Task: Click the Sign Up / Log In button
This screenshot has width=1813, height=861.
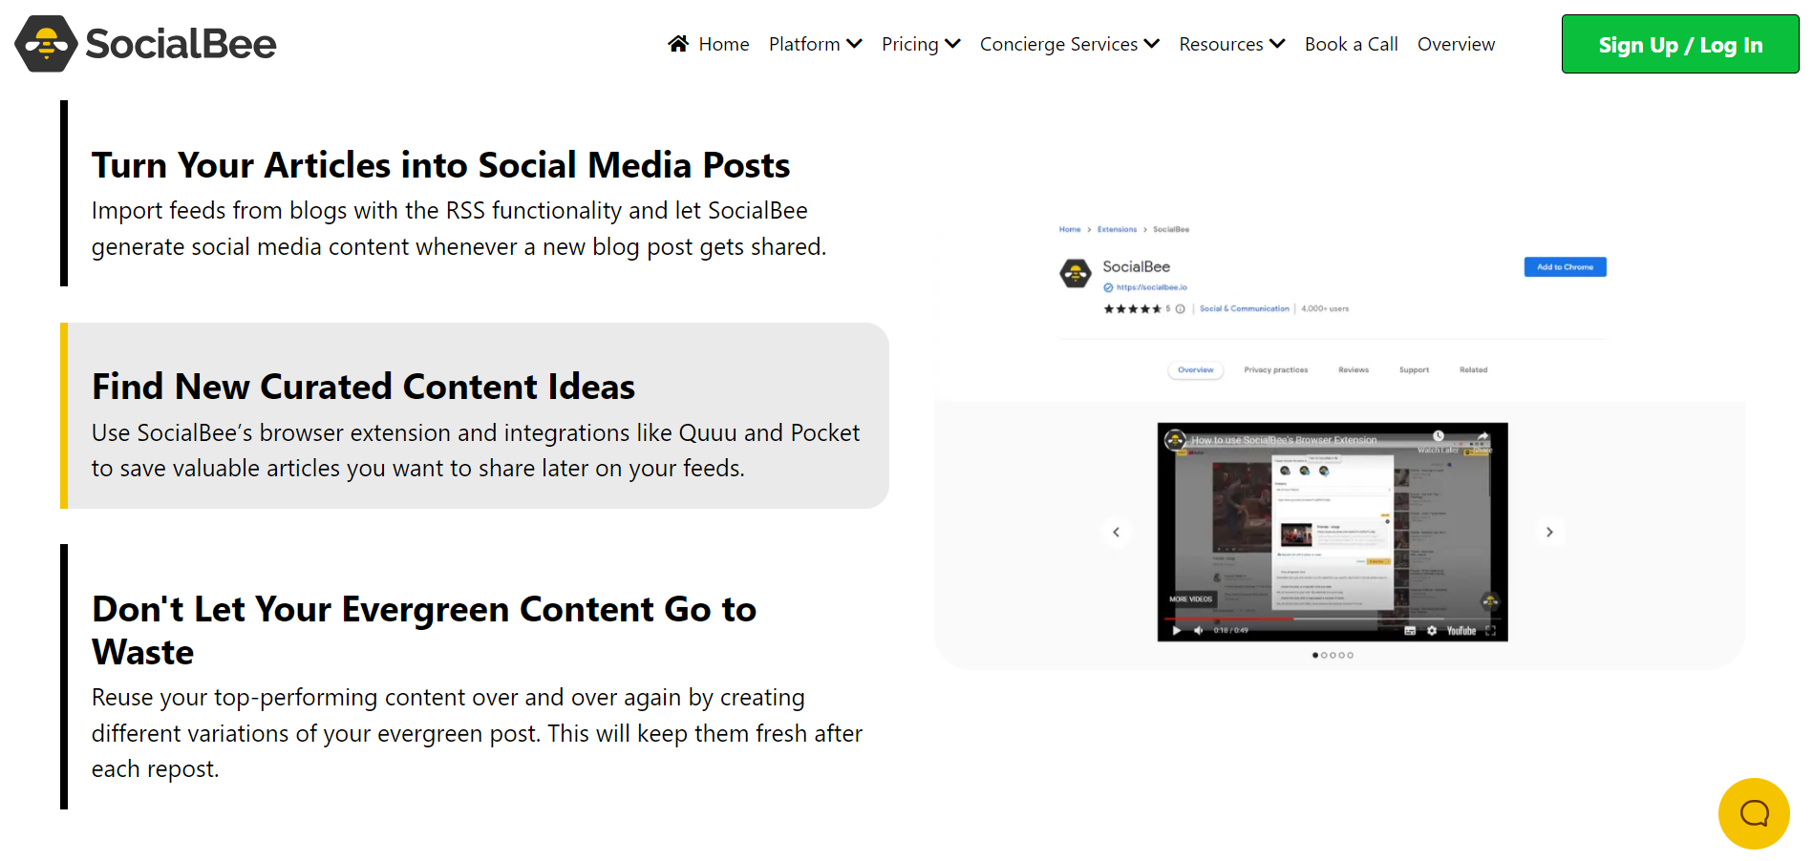Action: click(x=1680, y=44)
